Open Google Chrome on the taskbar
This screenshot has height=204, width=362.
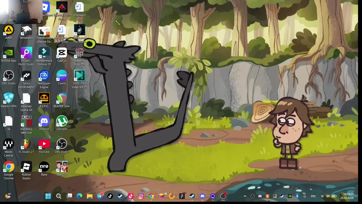[151, 196]
